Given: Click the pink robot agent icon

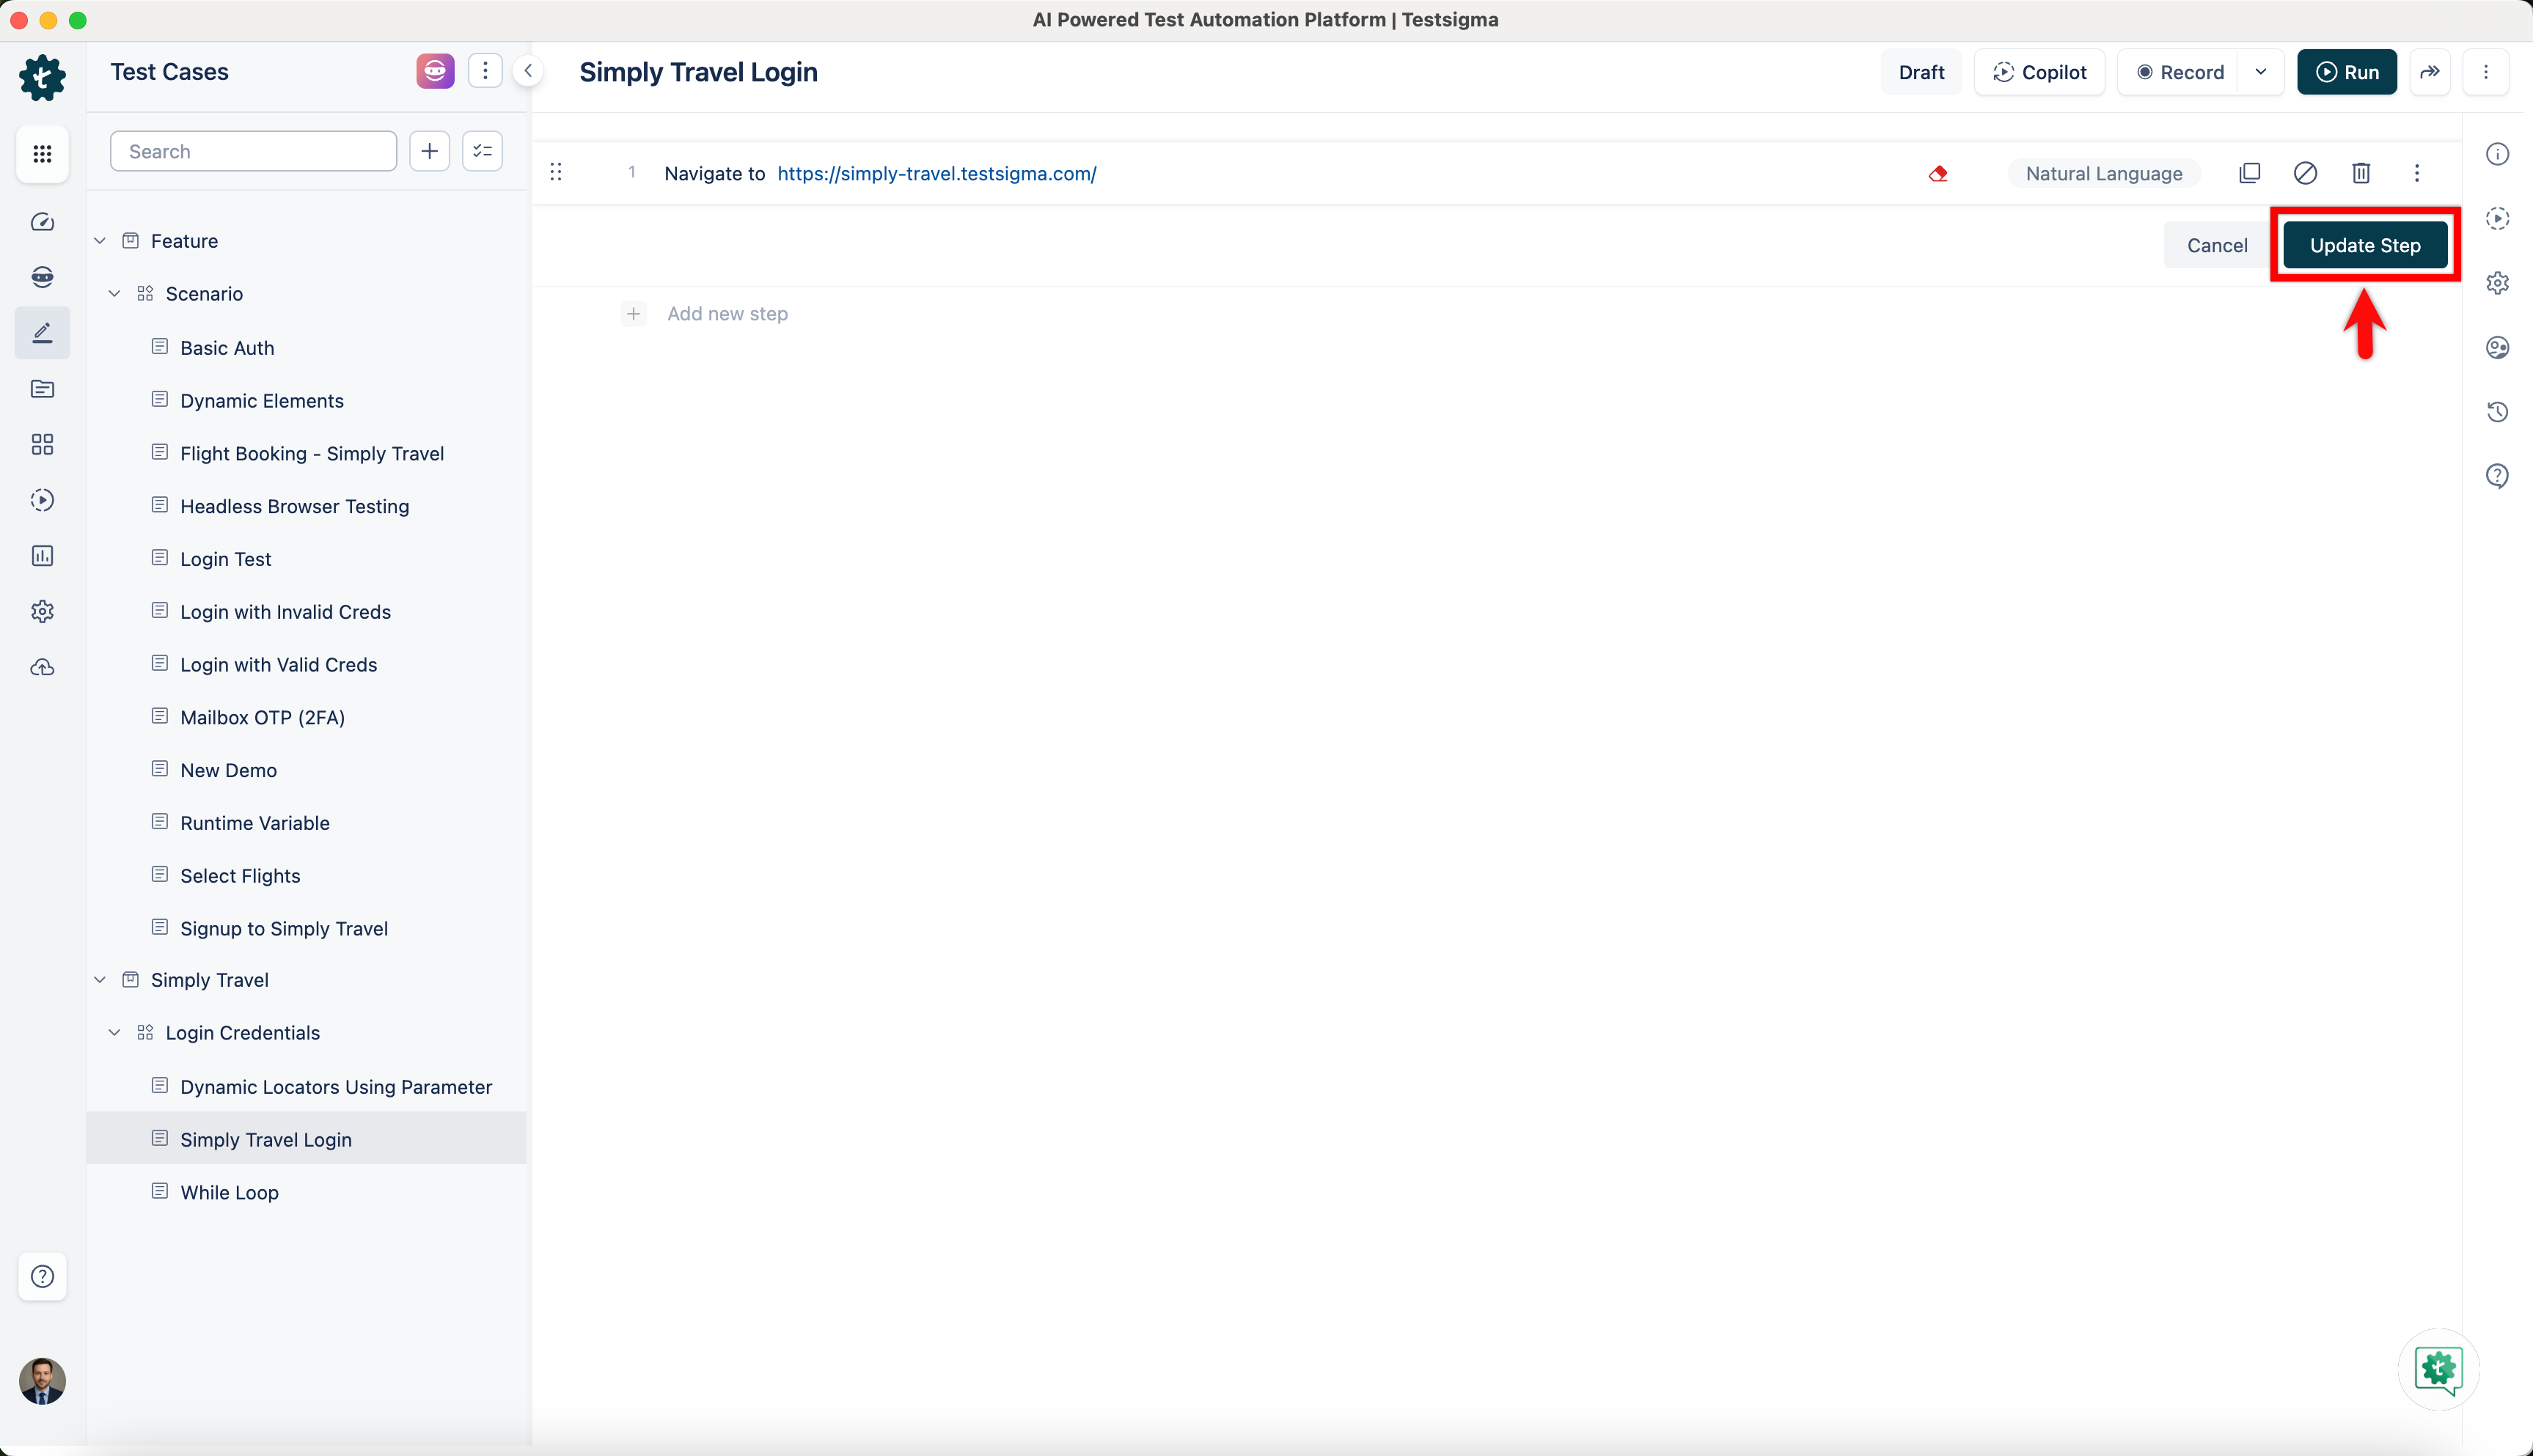Looking at the screenshot, I should coord(435,71).
